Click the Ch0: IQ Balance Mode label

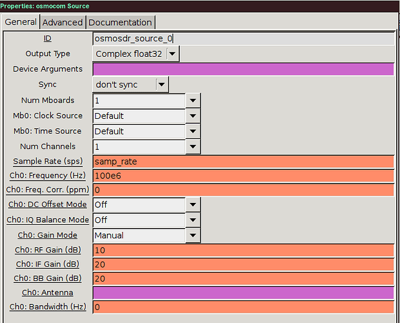(x=48, y=220)
